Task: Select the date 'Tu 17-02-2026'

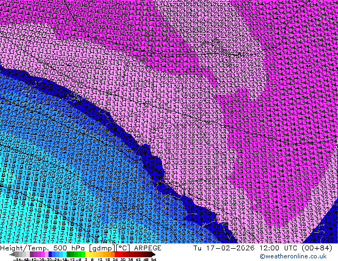Action: click(224, 248)
